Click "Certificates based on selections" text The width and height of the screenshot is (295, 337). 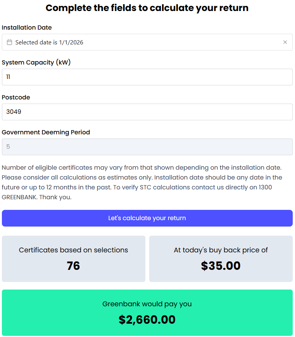(x=73, y=250)
